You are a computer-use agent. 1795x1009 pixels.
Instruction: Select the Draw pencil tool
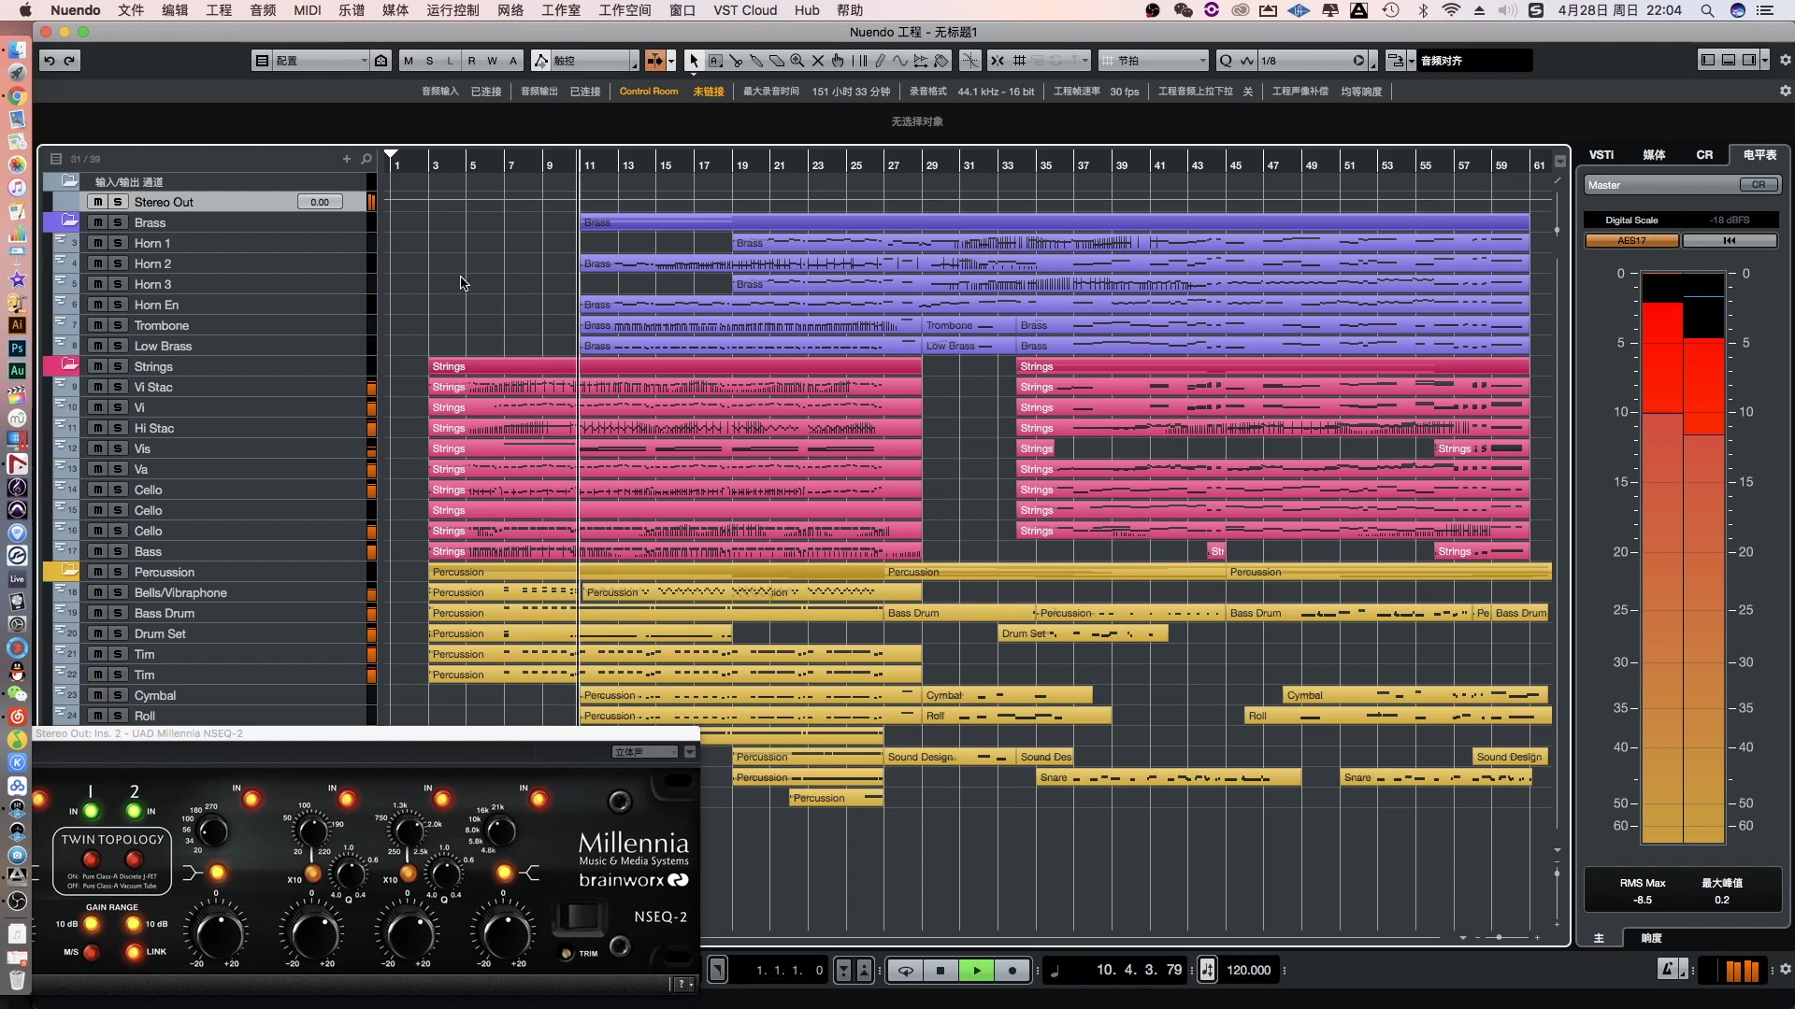tap(880, 61)
